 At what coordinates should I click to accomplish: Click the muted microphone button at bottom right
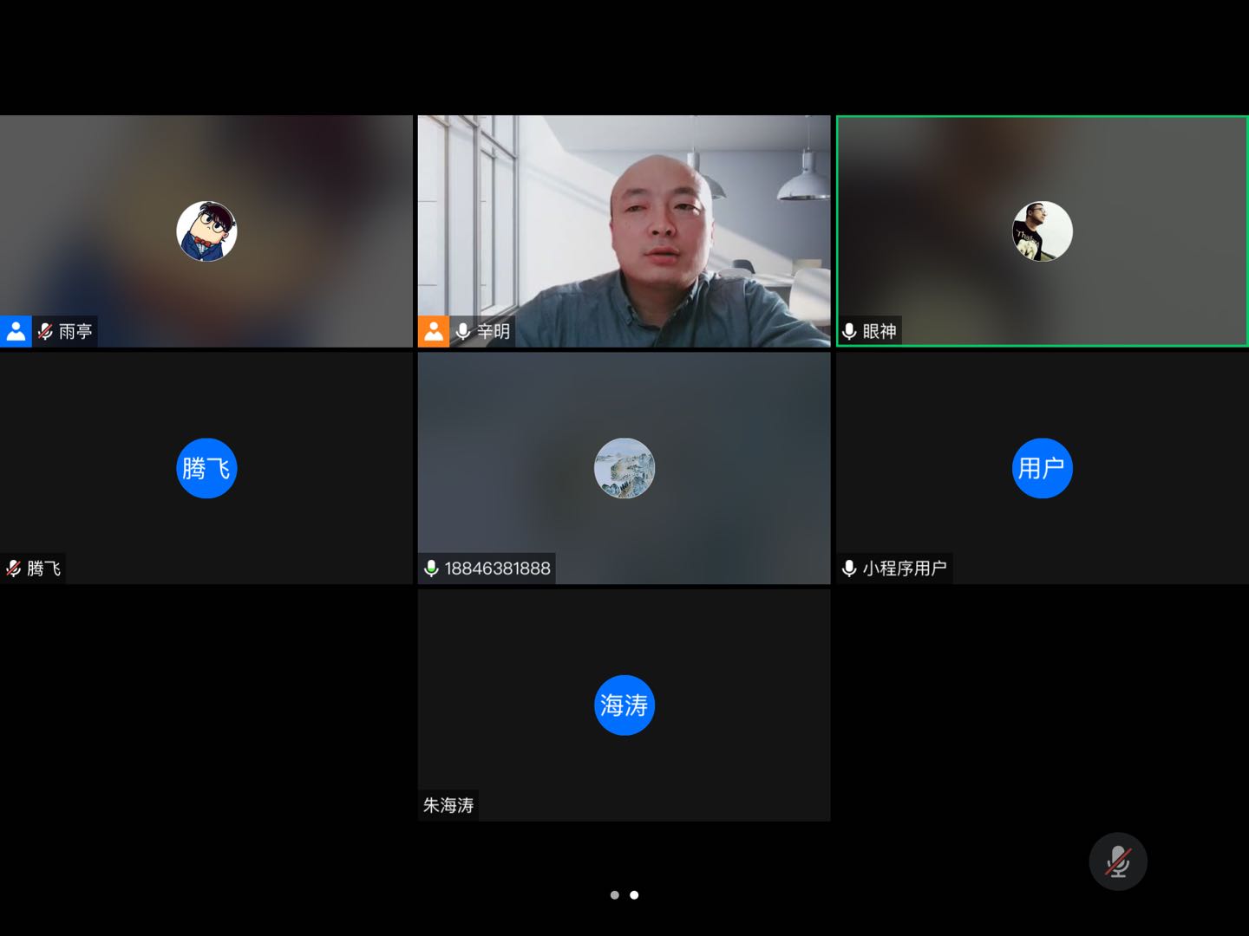1118,861
